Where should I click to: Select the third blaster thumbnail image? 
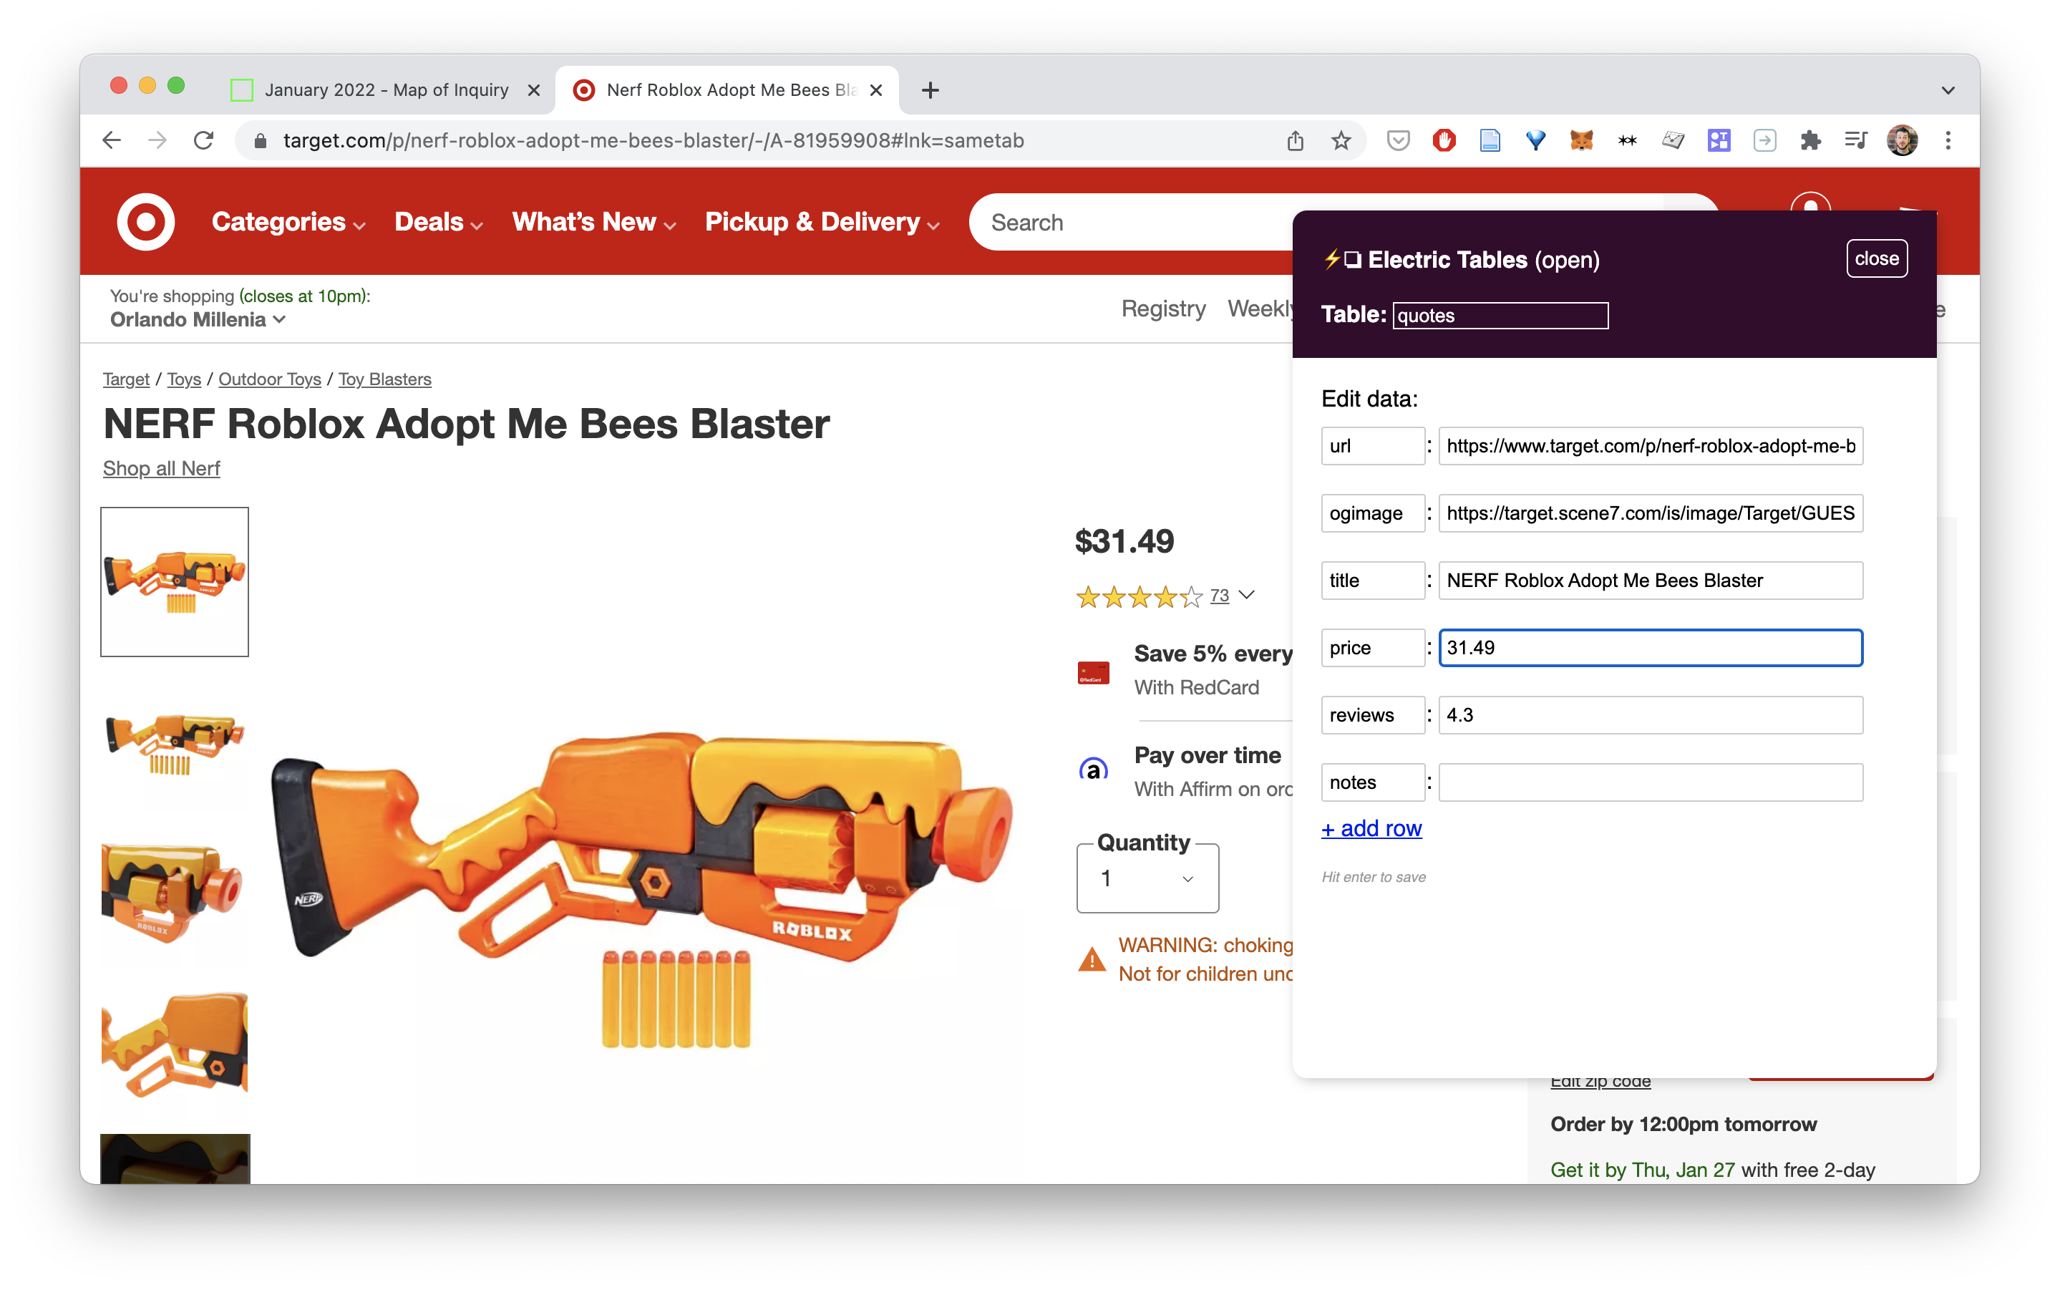click(174, 893)
